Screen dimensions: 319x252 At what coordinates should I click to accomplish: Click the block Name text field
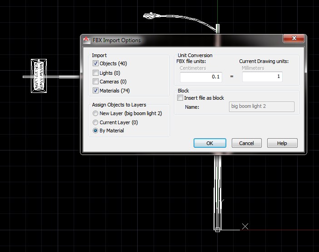coord(262,107)
